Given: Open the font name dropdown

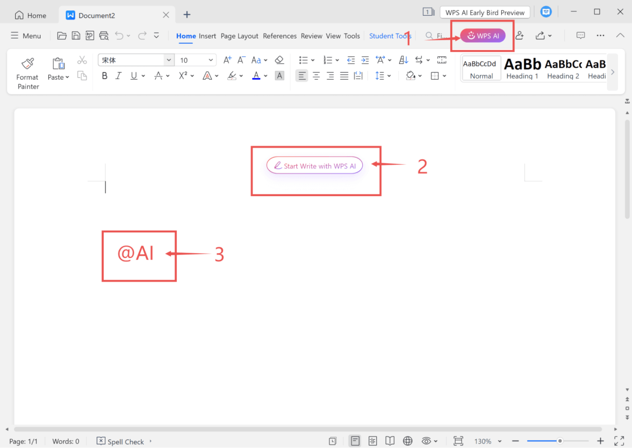Looking at the screenshot, I should coord(169,60).
